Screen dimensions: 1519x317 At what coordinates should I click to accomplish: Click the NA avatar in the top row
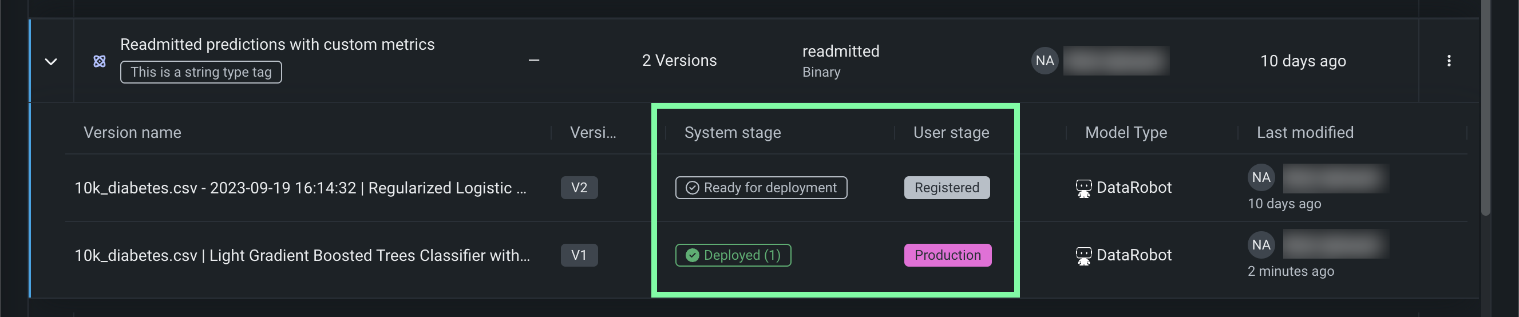[1045, 61]
